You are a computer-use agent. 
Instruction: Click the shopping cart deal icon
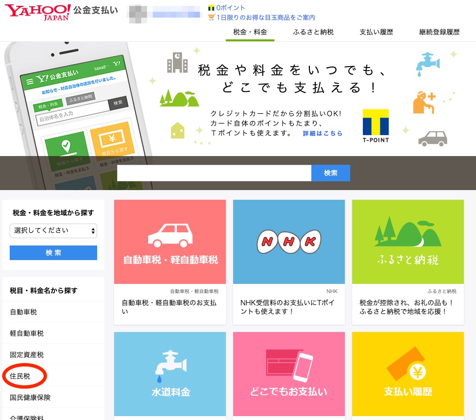pos(211,17)
